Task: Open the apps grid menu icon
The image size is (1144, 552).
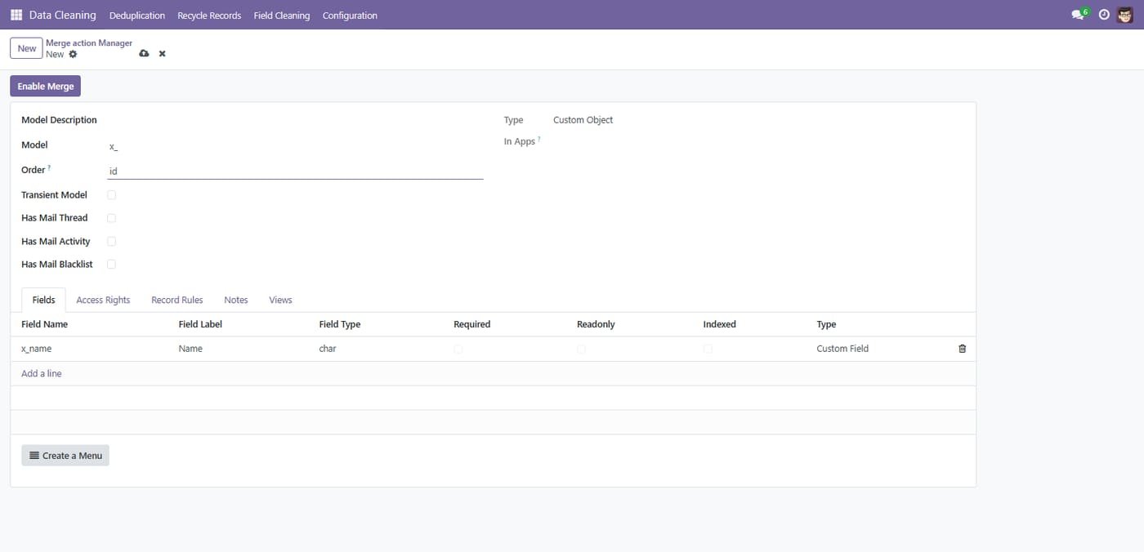Action: point(16,15)
